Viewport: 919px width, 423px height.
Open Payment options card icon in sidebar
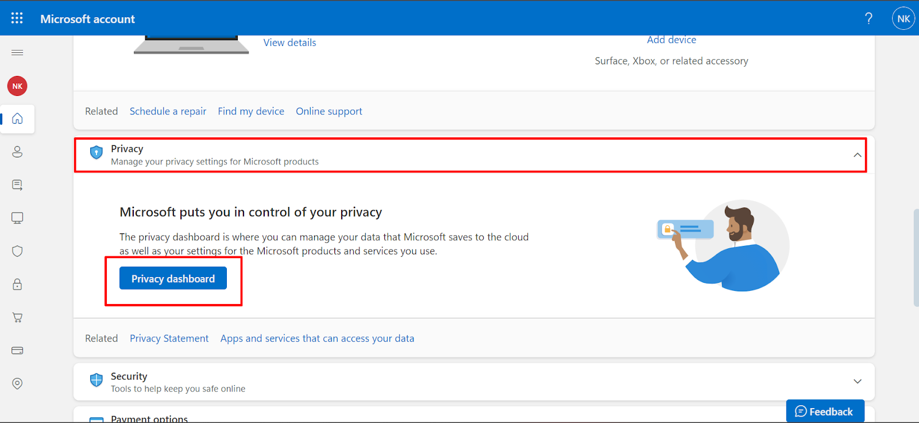click(x=17, y=351)
